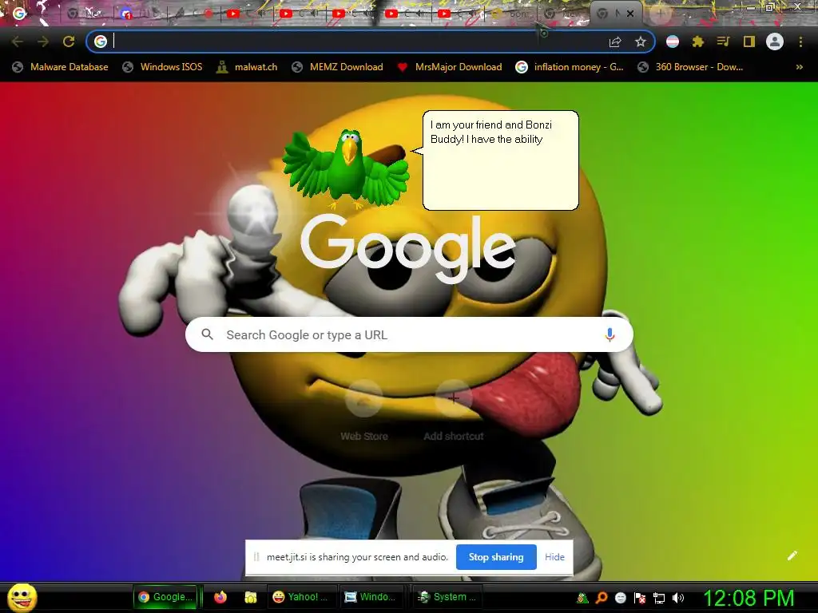Select the Google Chrome taskbar button
818x613 pixels.
[x=166, y=597]
